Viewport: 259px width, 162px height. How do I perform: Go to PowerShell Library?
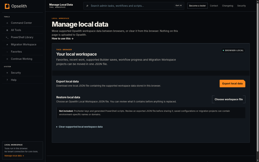tap(22, 37)
